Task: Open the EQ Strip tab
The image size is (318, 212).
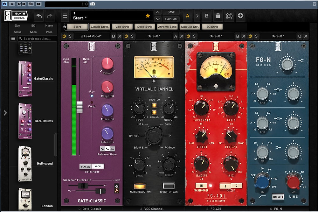Action: pos(212,26)
